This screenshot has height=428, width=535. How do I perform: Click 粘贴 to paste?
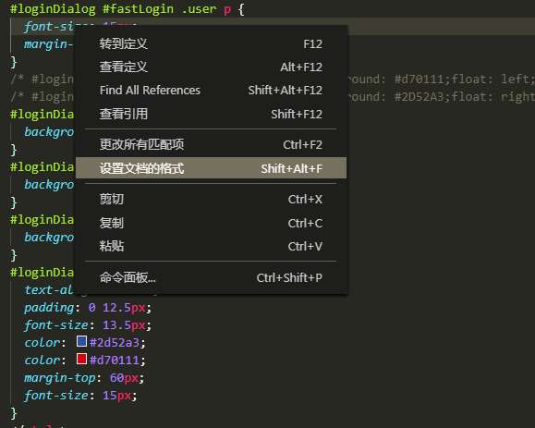pos(211,246)
